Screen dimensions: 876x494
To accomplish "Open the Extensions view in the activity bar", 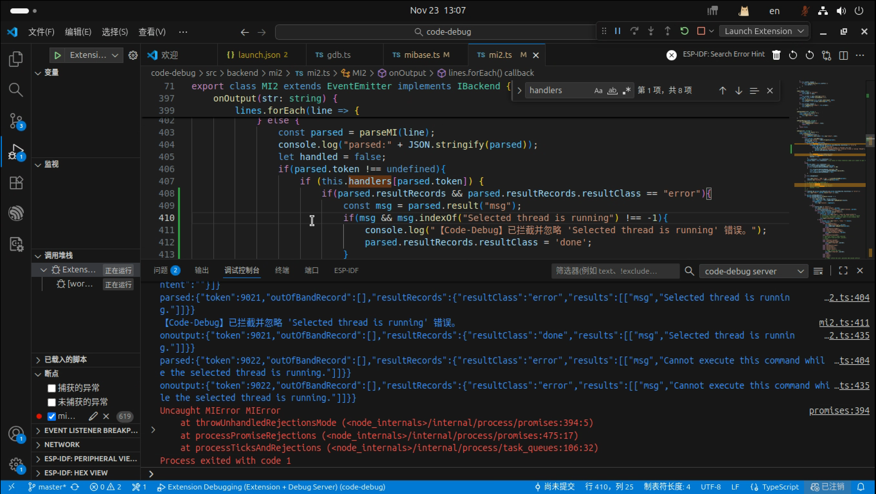I will click(x=16, y=183).
